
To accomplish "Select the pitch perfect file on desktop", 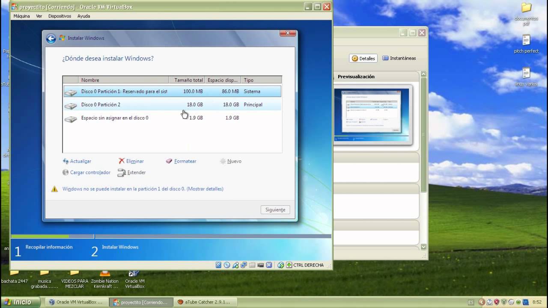I will tap(526, 44).
